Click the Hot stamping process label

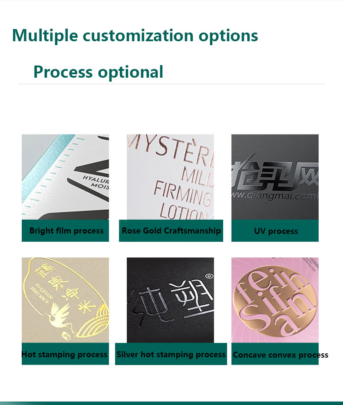[x=65, y=354]
